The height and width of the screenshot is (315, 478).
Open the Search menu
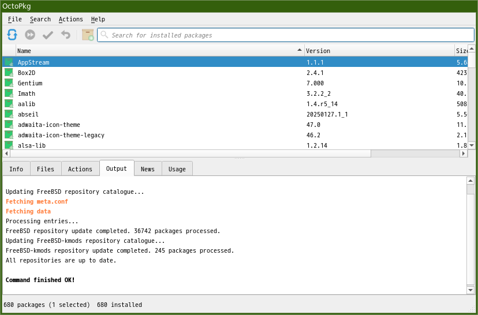(40, 19)
